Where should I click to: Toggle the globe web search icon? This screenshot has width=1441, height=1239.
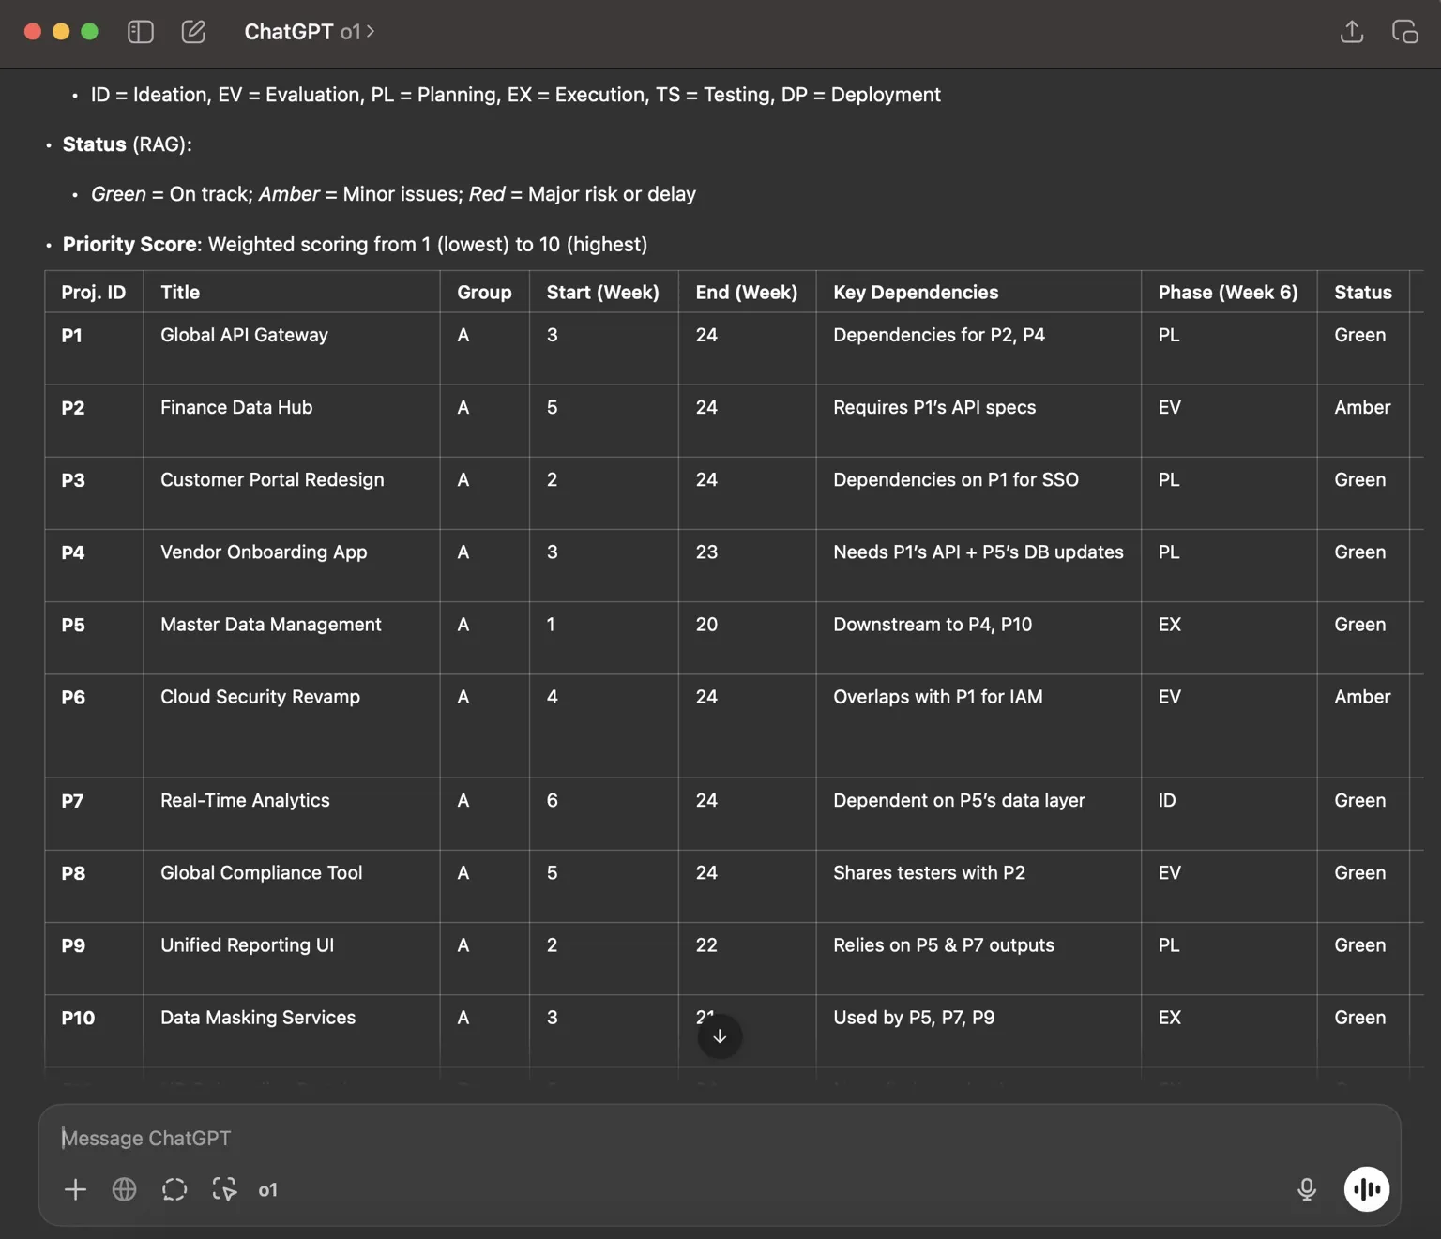click(x=125, y=1189)
